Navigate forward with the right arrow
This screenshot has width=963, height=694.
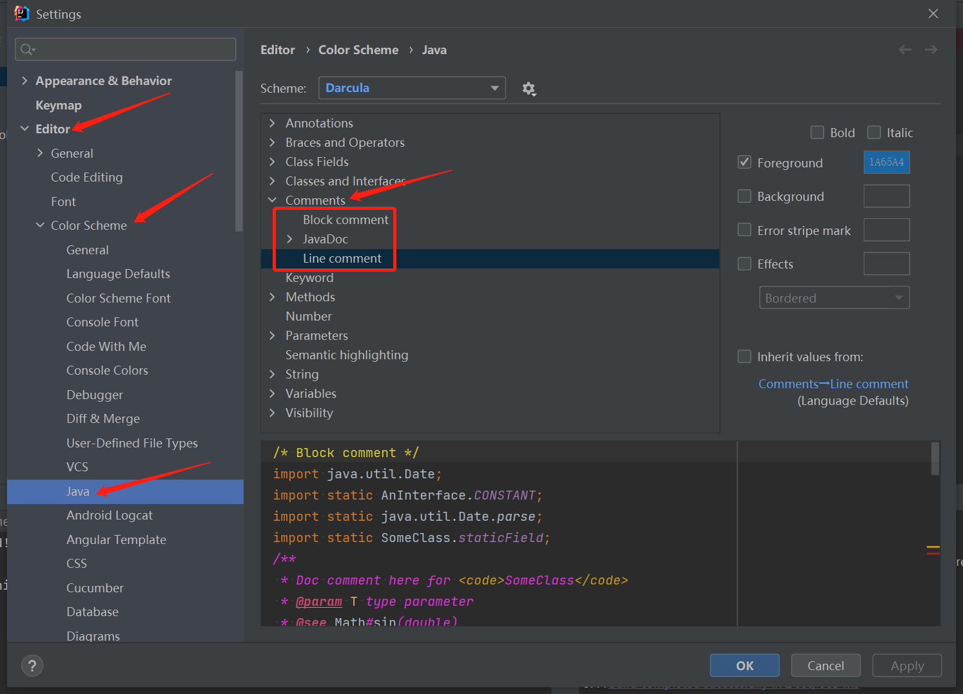[x=931, y=50]
